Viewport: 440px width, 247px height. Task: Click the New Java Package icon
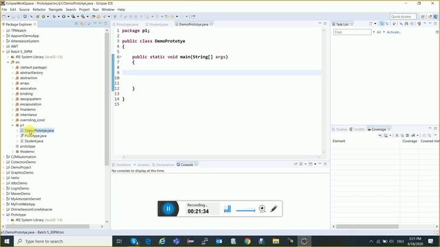click(x=37, y=16)
